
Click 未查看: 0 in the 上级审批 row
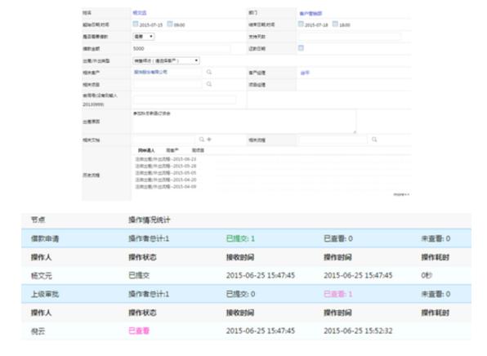coord(436,294)
